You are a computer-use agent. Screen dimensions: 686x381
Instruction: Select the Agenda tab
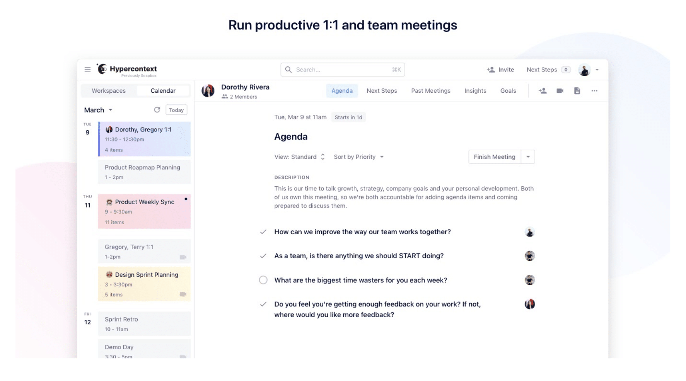[x=342, y=91]
